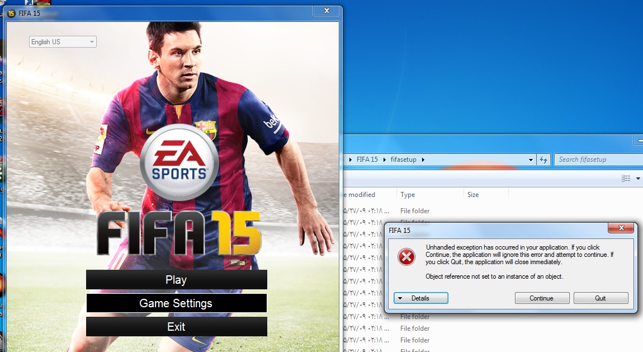Click FIFA 15 in Explorer address breadcrumb
This screenshot has height=352, width=643.
pyautogui.click(x=367, y=159)
